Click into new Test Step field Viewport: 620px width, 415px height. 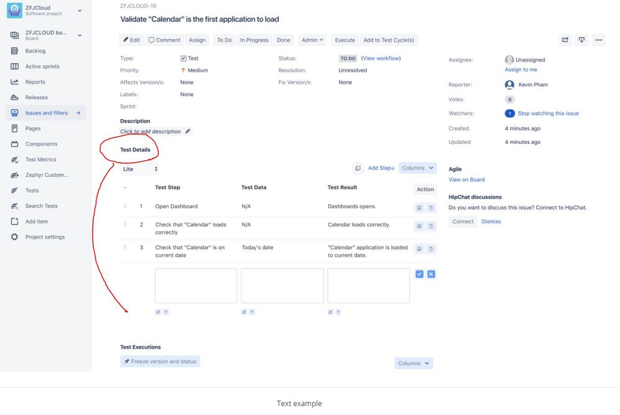coord(196,286)
